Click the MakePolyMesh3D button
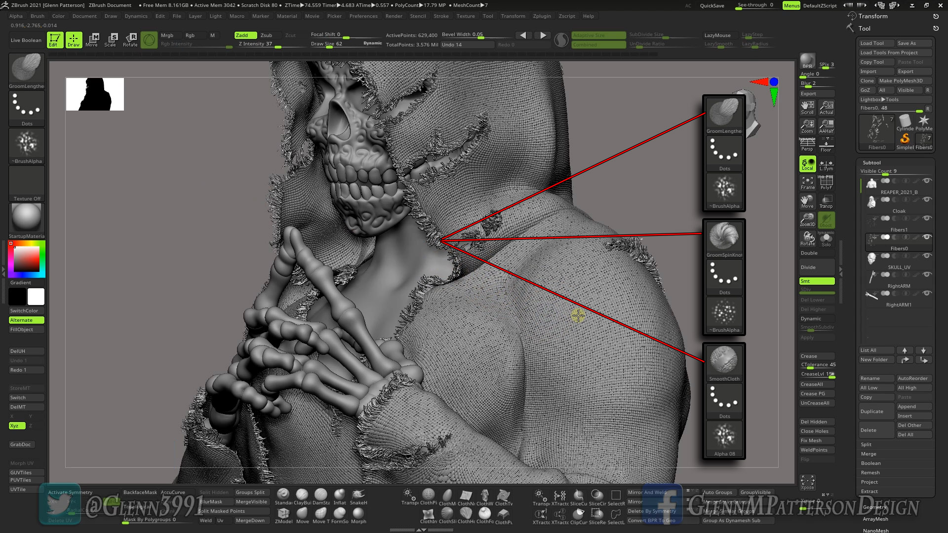 (905, 80)
